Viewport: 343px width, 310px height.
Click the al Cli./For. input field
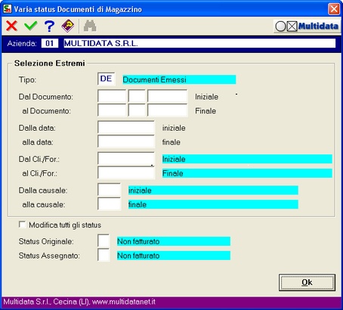coord(126,173)
